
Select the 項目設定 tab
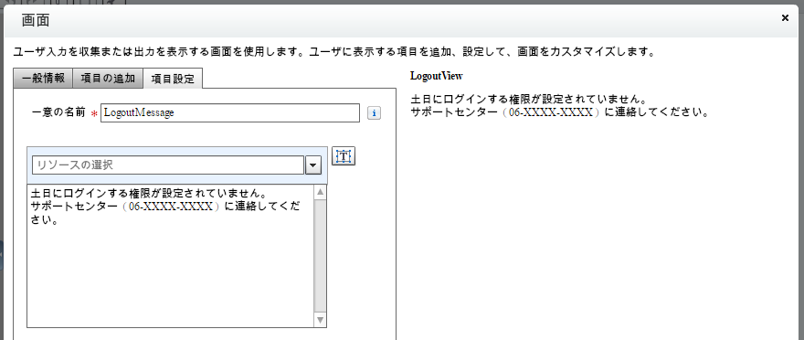[173, 79]
